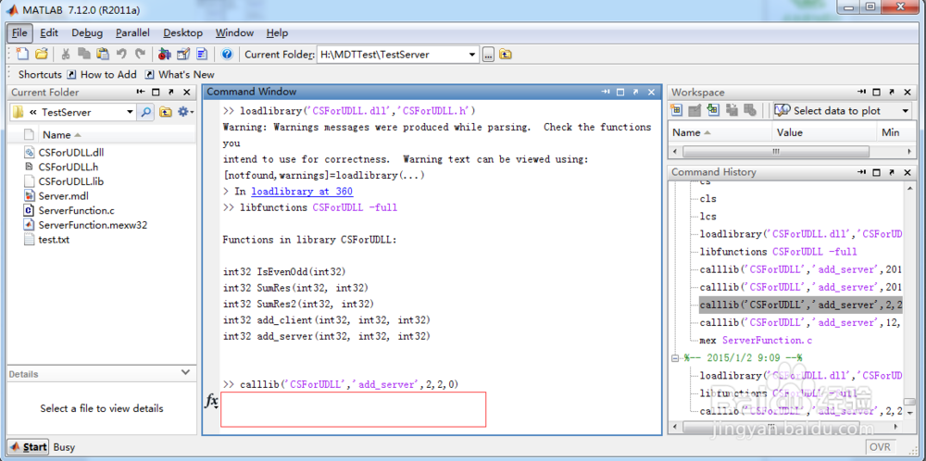Go up a folder in Current Folder panel
The image size is (926, 461).
click(x=166, y=112)
